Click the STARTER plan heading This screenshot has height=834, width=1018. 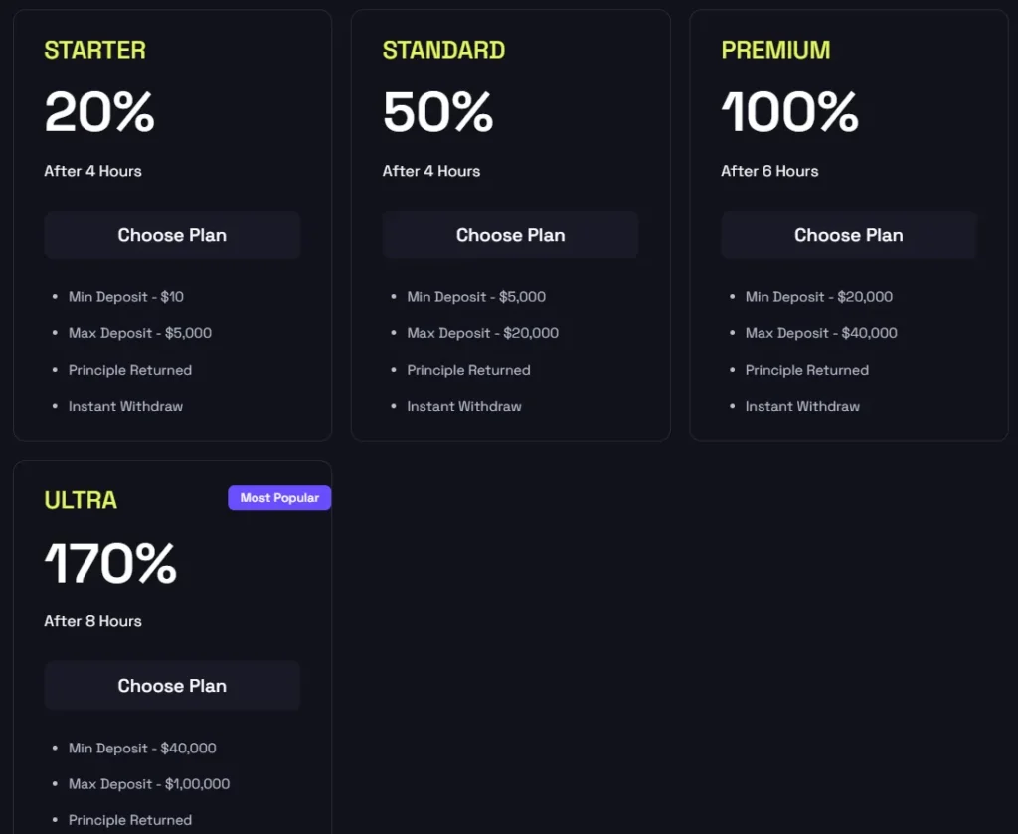click(94, 50)
